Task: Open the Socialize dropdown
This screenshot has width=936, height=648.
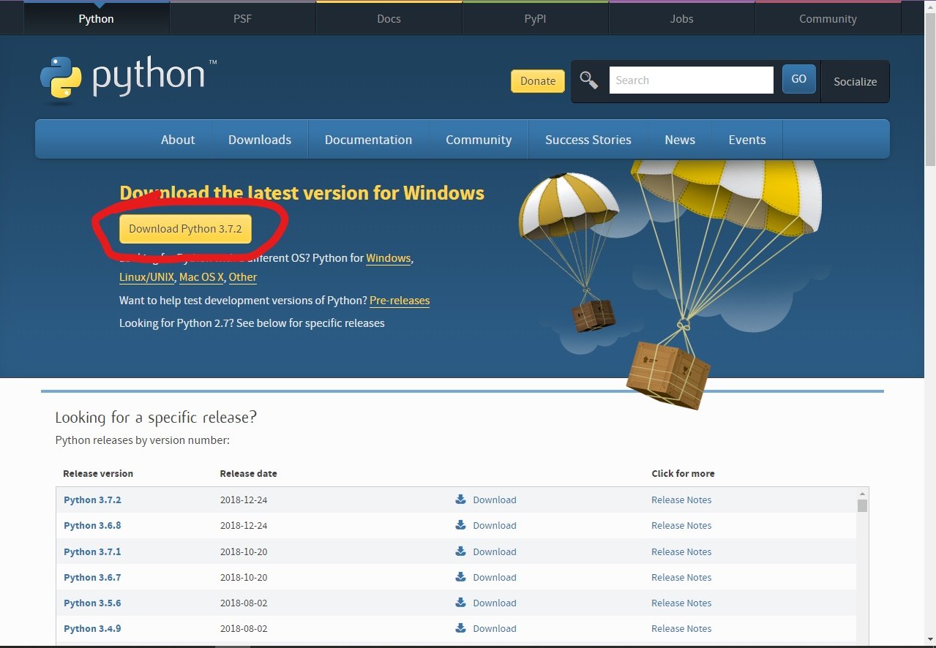Action: click(855, 81)
